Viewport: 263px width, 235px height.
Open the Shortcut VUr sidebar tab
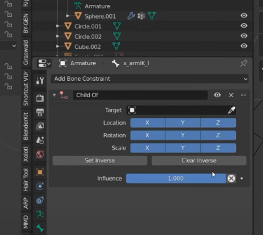pos(26,88)
